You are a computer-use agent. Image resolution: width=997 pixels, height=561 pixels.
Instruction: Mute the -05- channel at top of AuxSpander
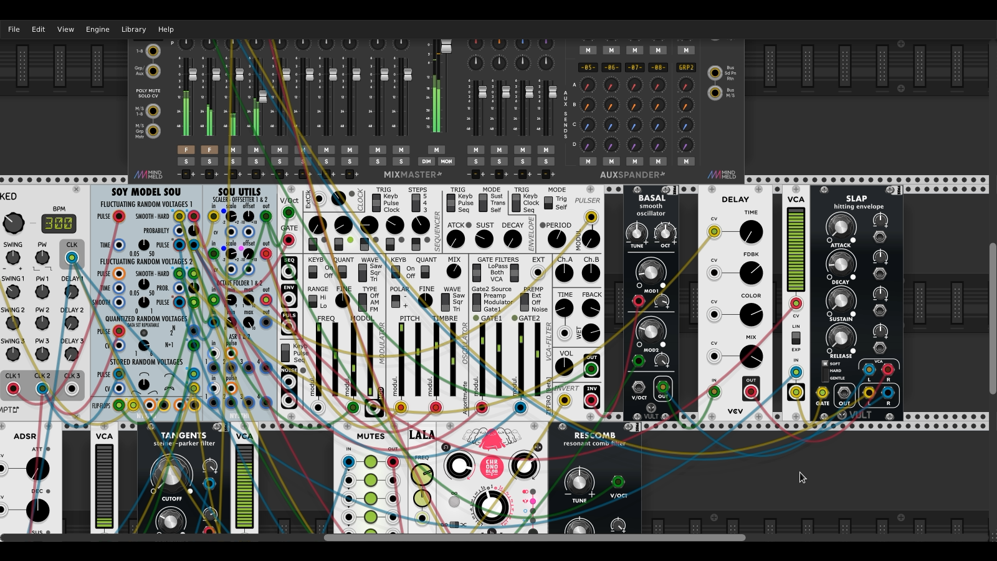(588, 50)
